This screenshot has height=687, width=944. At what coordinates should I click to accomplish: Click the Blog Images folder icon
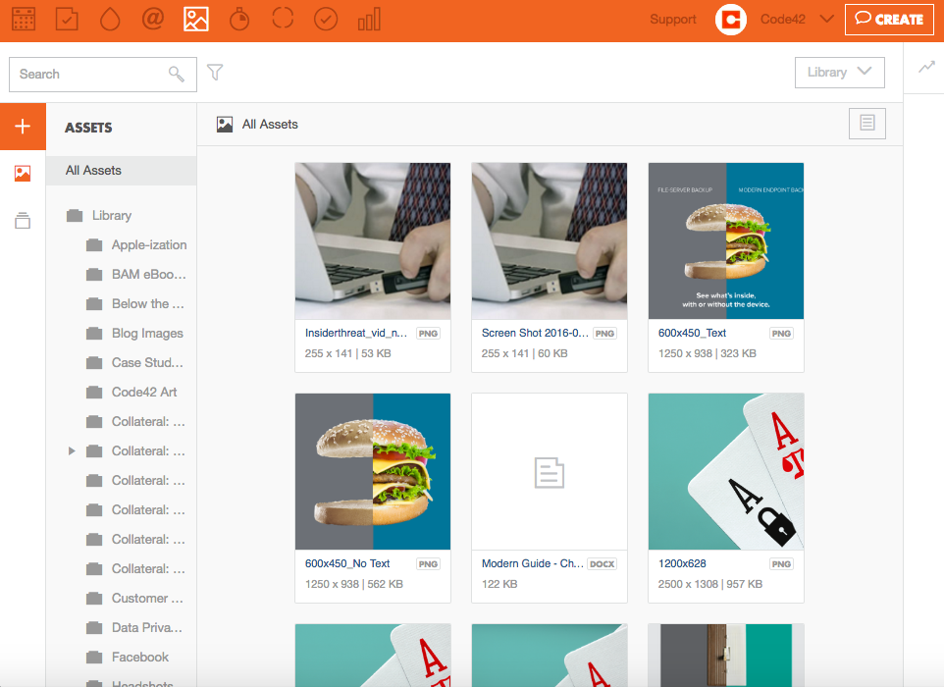point(94,334)
